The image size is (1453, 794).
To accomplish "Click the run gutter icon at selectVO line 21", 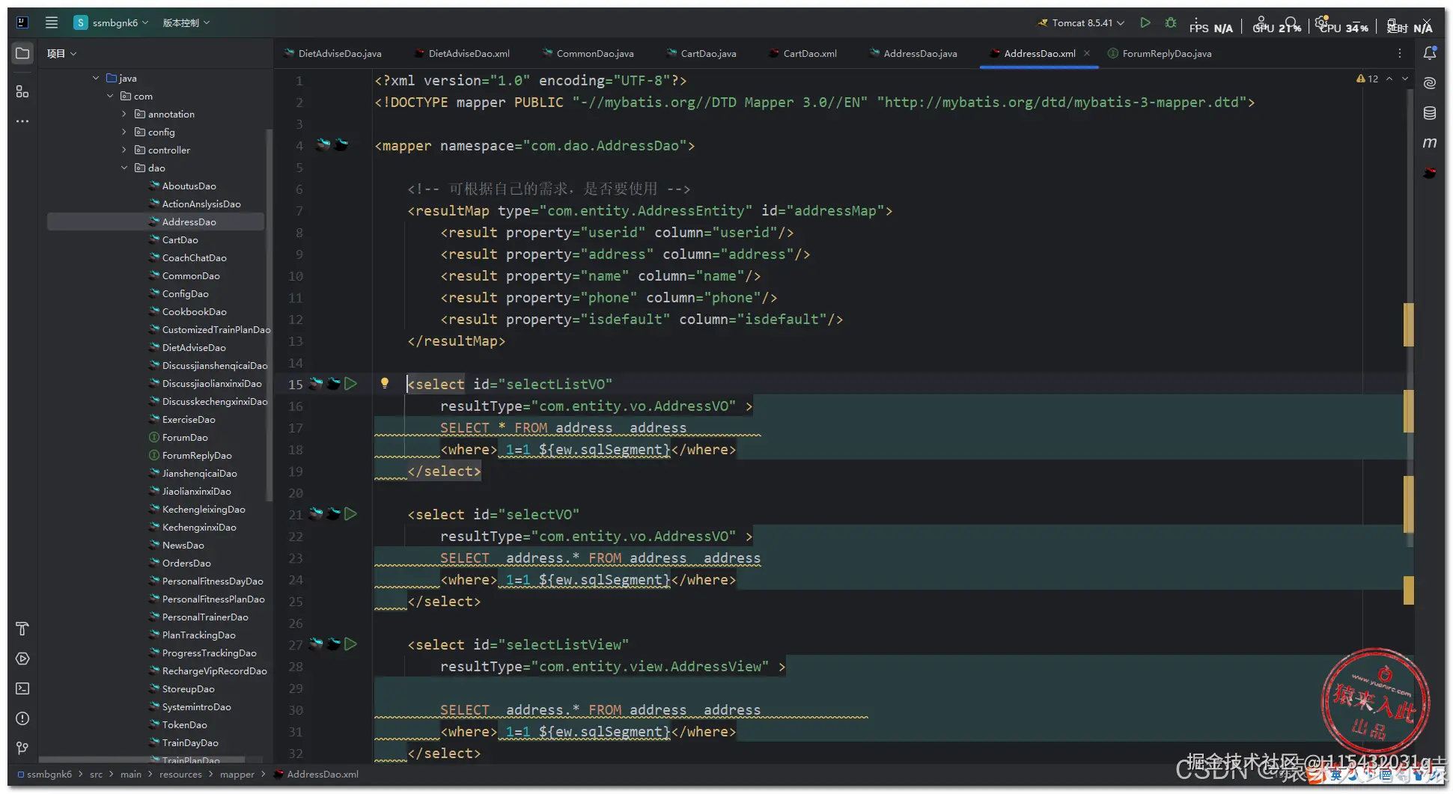I will [x=350, y=514].
